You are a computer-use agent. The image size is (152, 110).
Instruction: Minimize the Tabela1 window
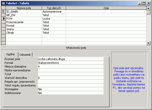coord(140,3)
